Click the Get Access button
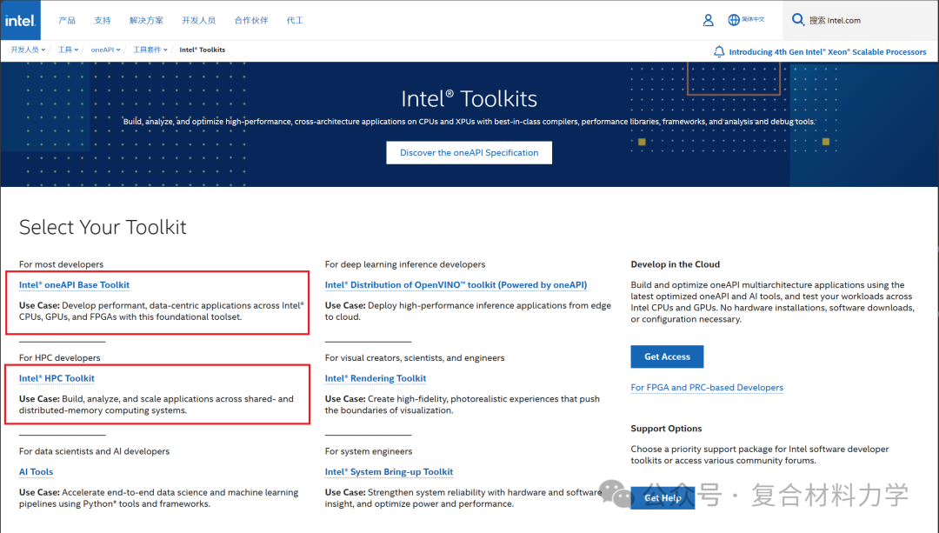This screenshot has height=533, width=939. coord(667,356)
